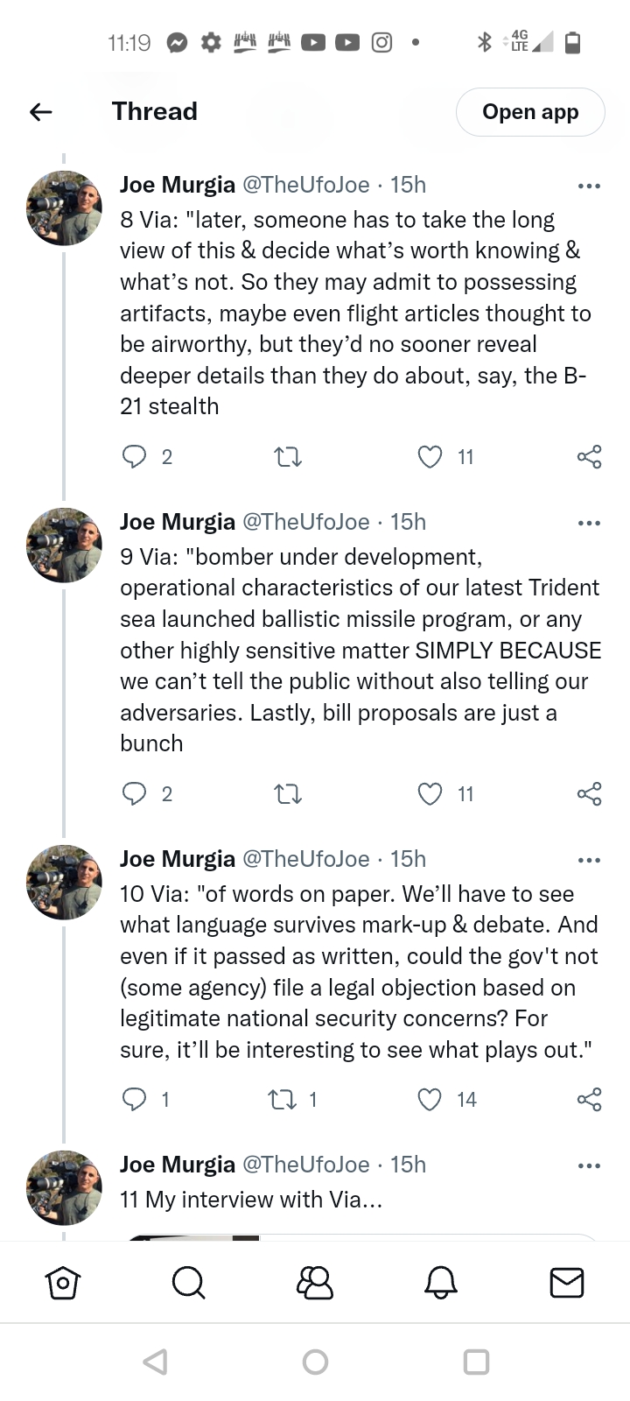Go to the Home tab in the bottom bar

point(63,1283)
